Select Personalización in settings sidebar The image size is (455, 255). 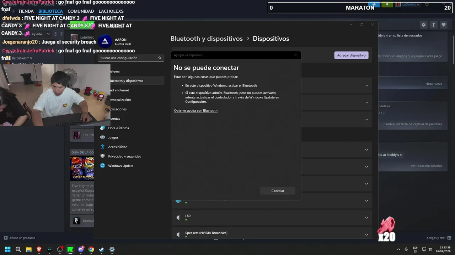[x=132, y=100]
